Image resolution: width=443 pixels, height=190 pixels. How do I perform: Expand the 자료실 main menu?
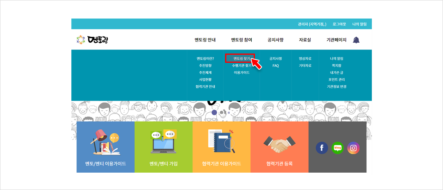[305, 40]
